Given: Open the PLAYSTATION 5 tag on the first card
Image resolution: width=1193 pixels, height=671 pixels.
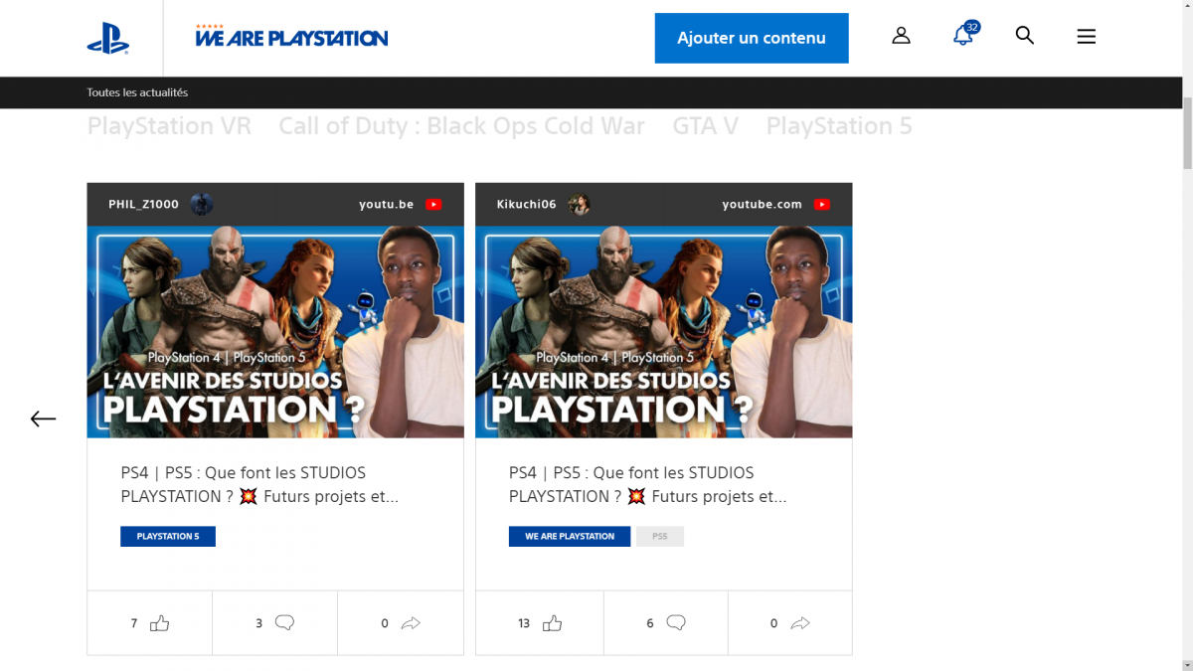Looking at the screenshot, I should [168, 537].
